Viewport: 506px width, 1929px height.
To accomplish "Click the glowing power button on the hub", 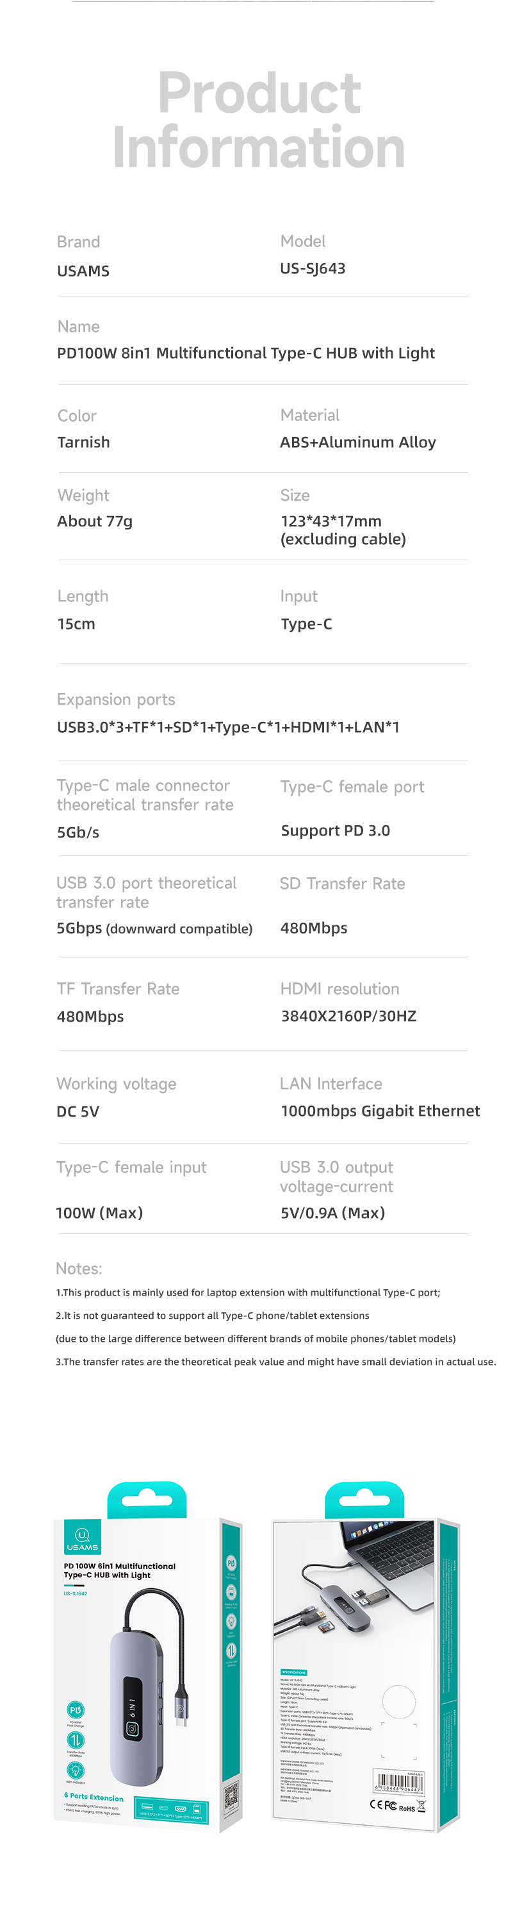I will click(x=131, y=1728).
